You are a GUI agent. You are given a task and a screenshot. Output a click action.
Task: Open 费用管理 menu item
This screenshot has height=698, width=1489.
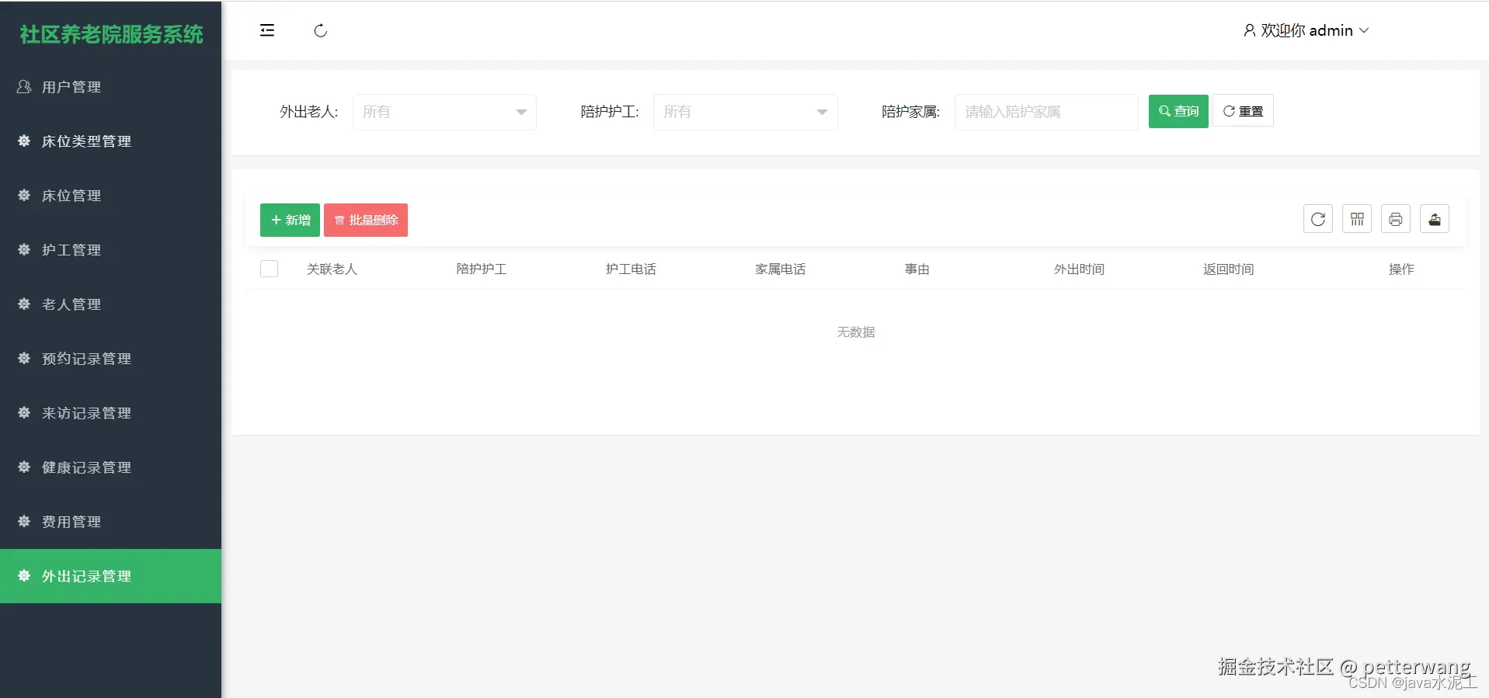(110, 522)
